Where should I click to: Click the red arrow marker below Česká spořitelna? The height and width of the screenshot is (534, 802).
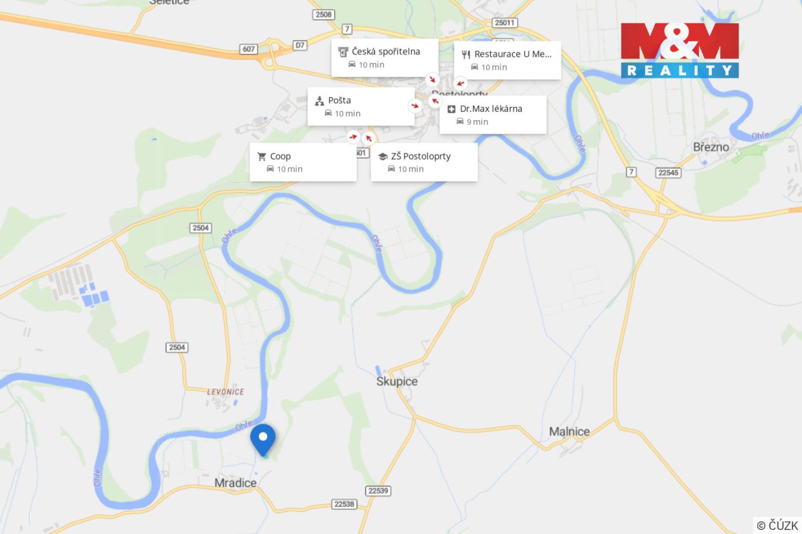[x=432, y=80]
